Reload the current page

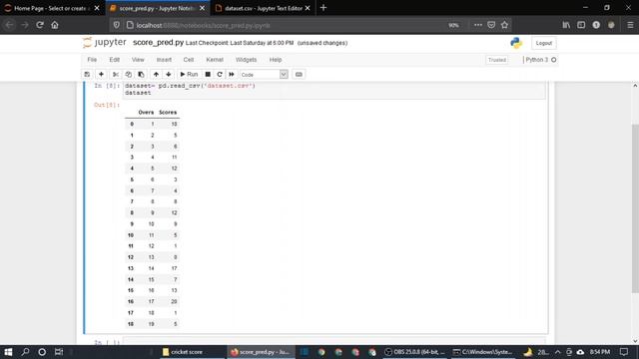(x=40, y=25)
